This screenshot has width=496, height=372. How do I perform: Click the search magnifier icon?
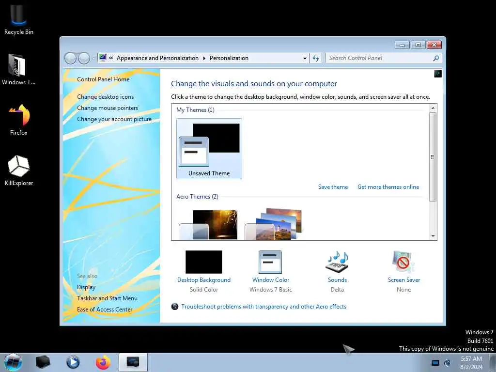[x=436, y=58]
